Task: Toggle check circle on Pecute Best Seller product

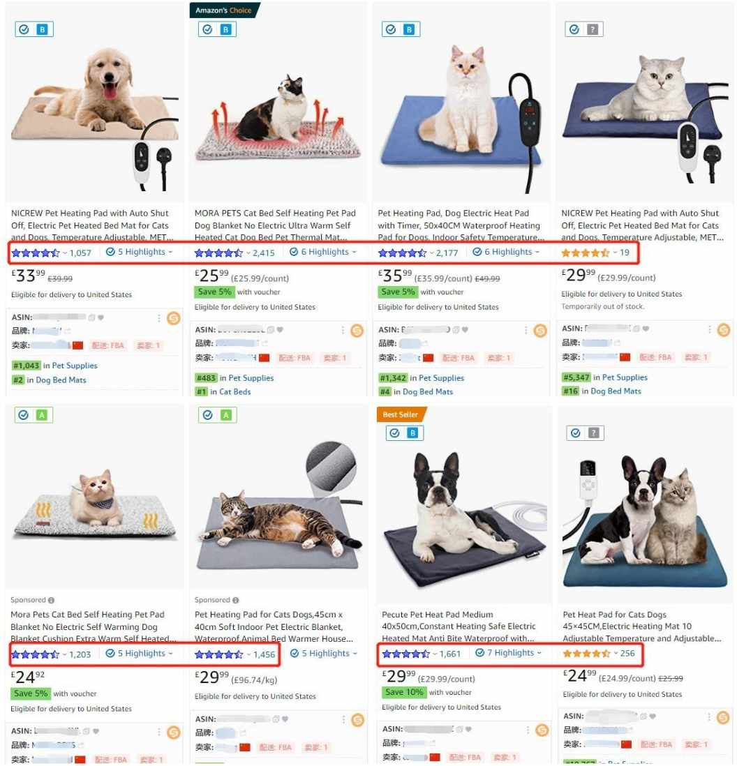Action: [x=395, y=433]
